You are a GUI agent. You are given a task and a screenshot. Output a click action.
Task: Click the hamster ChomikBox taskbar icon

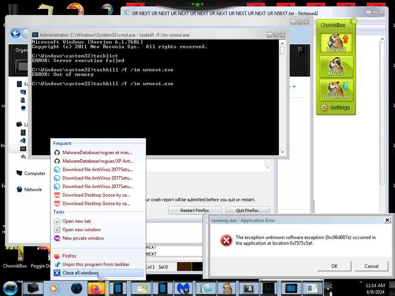click(x=228, y=288)
